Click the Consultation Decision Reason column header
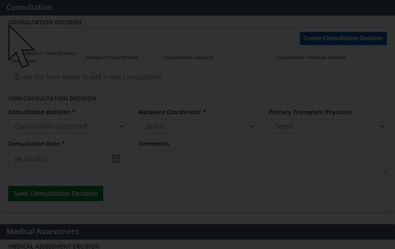Image resolution: width=395 pixels, height=249 pixels. tap(310, 57)
